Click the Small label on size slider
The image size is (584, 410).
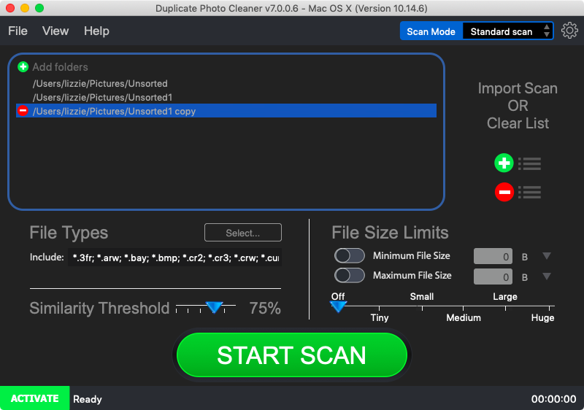(422, 296)
